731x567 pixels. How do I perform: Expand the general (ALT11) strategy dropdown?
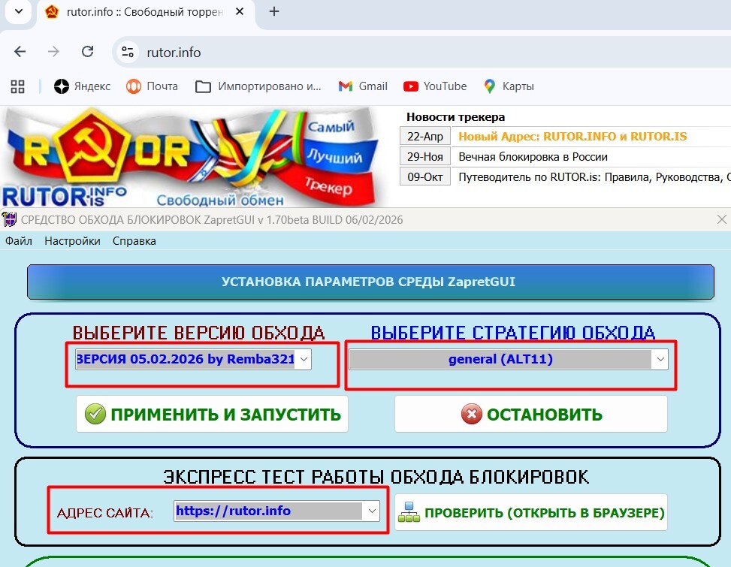pos(660,359)
